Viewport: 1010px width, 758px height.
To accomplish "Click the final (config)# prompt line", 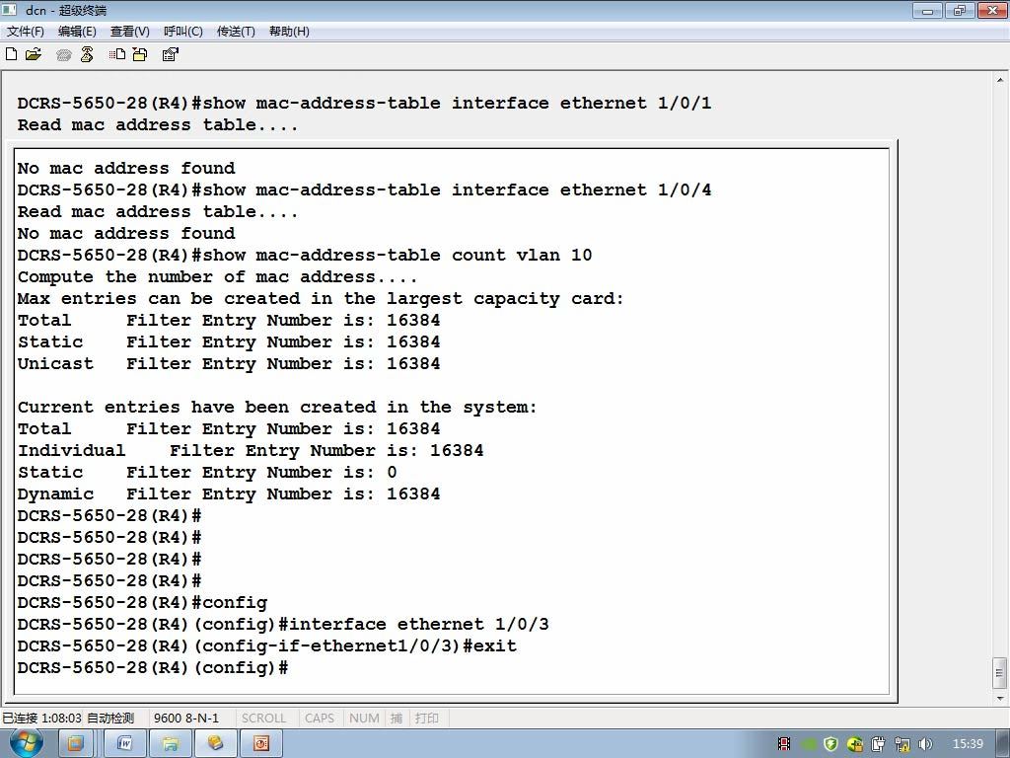I will point(153,668).
